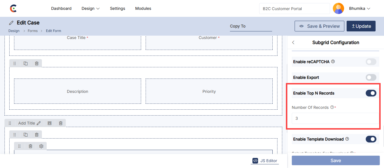Open the Modules menu item
Screen dimensions: 384x168
[143, 9]
